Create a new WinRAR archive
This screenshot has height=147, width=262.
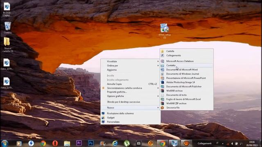187,91
